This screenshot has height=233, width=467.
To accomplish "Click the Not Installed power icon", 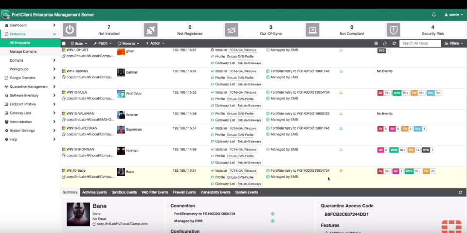I will (x=70, y=30).
